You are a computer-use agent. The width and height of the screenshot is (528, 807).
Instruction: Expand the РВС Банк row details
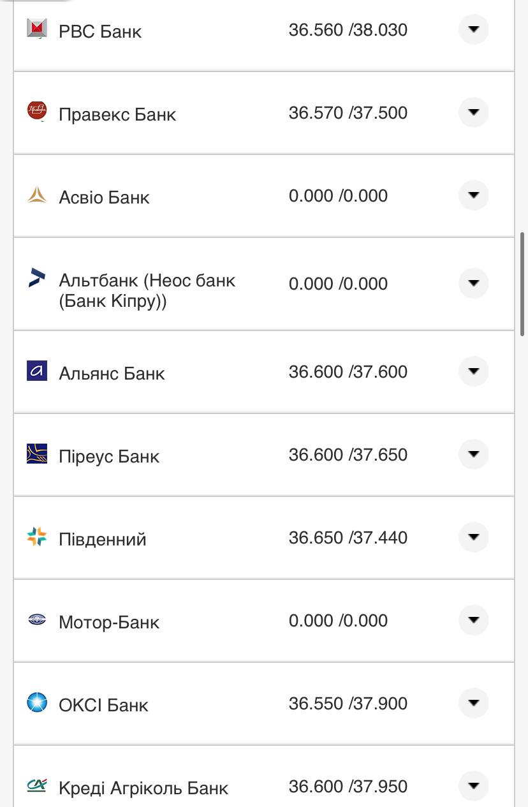click(x=473, y=29)
